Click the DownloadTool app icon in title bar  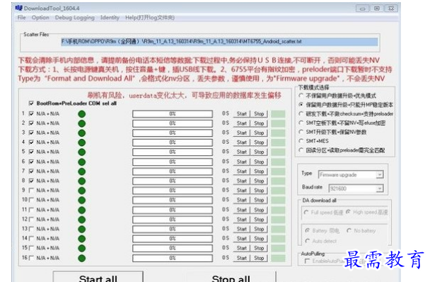point(18,8)
